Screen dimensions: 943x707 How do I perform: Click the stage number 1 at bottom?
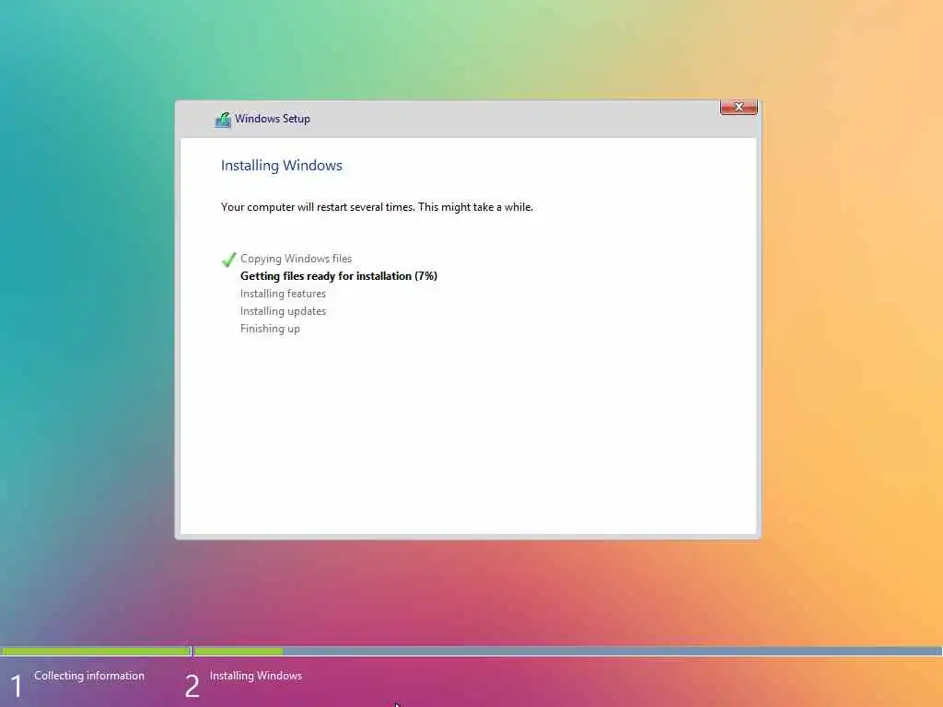[17, 686]
